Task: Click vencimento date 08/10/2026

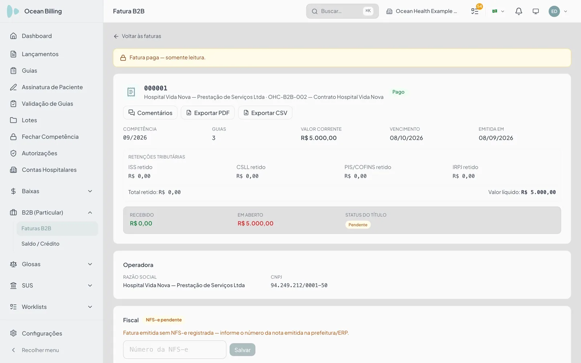Action: [406, 138]
